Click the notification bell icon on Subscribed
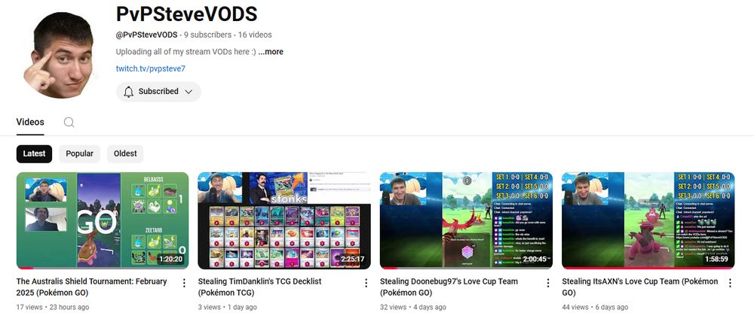Screen dimensions: 754x325 click(x=128, y=92)
